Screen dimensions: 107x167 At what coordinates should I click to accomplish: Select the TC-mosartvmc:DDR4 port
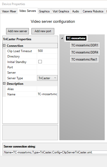85,52
